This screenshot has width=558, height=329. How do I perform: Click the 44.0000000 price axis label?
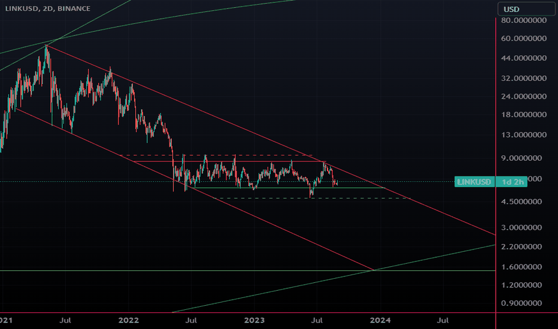(523, 58)
